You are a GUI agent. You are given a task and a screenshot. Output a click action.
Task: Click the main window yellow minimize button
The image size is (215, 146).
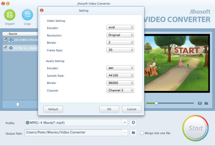(8, 4)
